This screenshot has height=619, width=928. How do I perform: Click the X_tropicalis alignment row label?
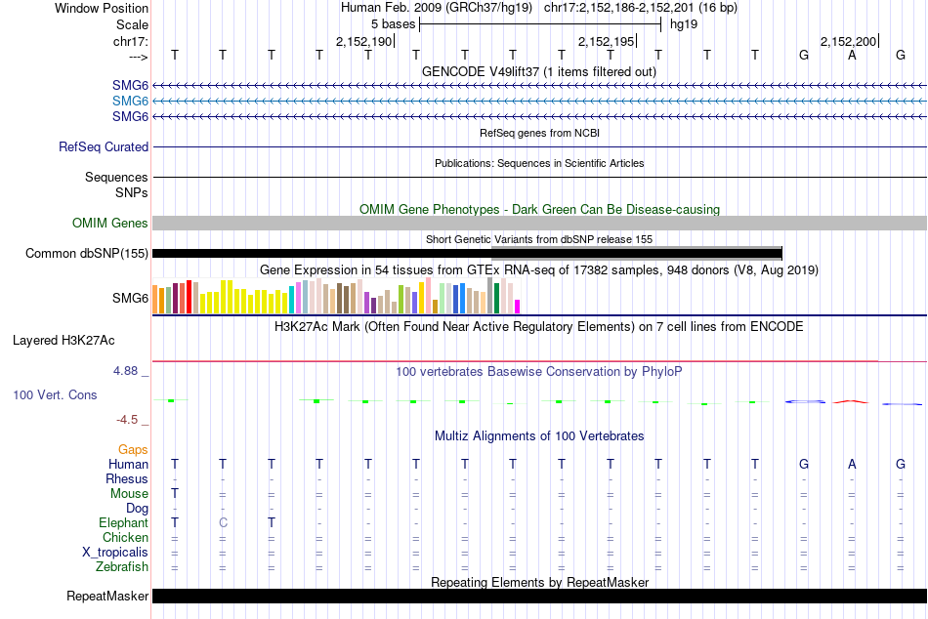pyautogui.click(x=115, y=553)
